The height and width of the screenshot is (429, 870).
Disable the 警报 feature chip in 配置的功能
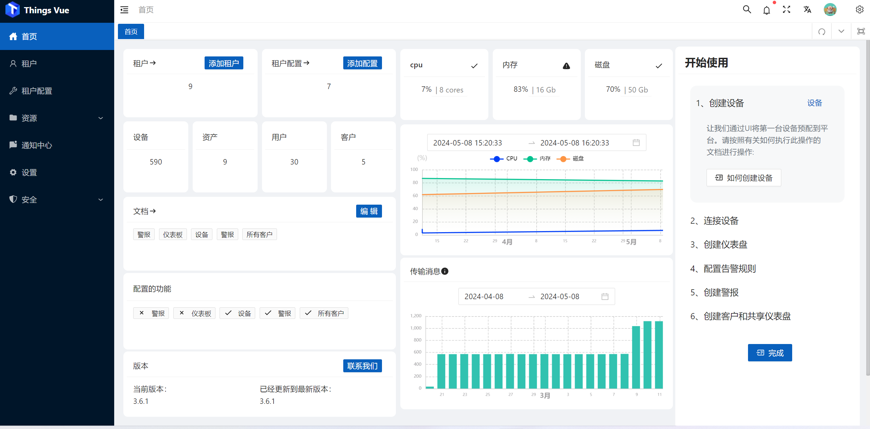click(151, 313)
